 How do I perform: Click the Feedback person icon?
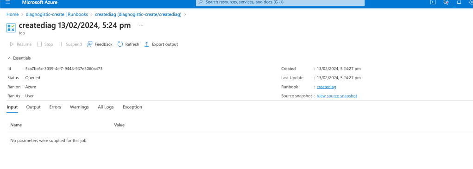[89, 44]
